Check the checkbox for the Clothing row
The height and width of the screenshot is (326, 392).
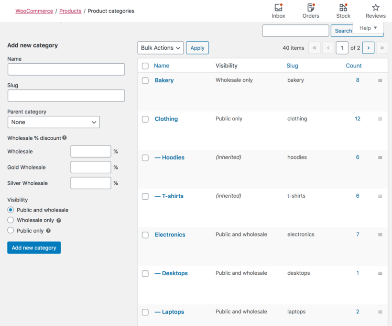point(145,119)
